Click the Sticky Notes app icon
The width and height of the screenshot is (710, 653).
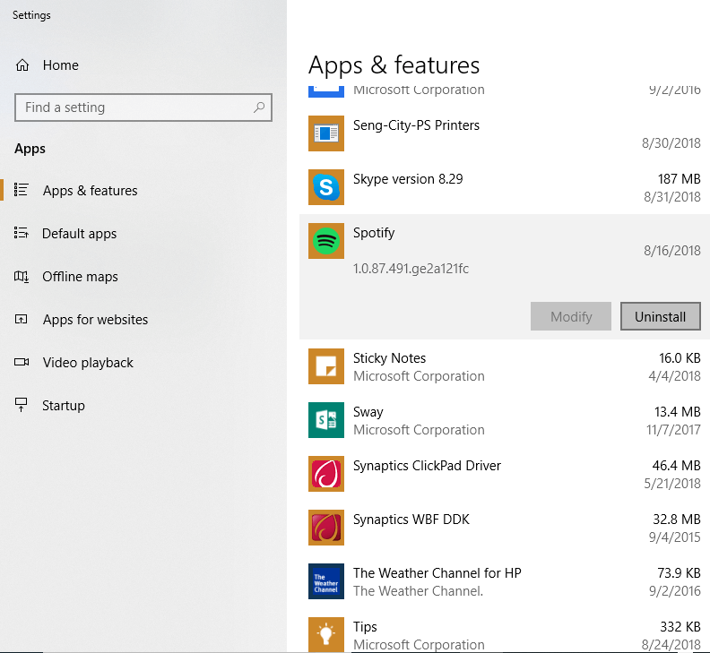pyautogui.click(x=326, y=366)
